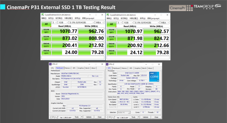Click the 200.92 read value
227x123 pixels.
[x=135, y=45]
